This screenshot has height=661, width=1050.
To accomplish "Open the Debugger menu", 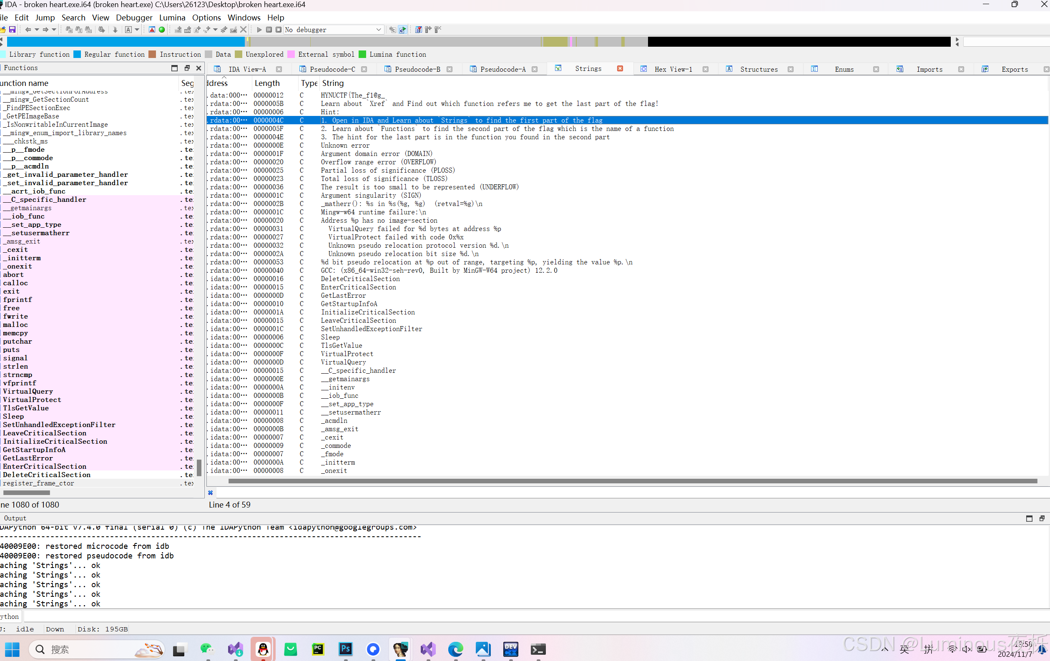I will 134,18.
